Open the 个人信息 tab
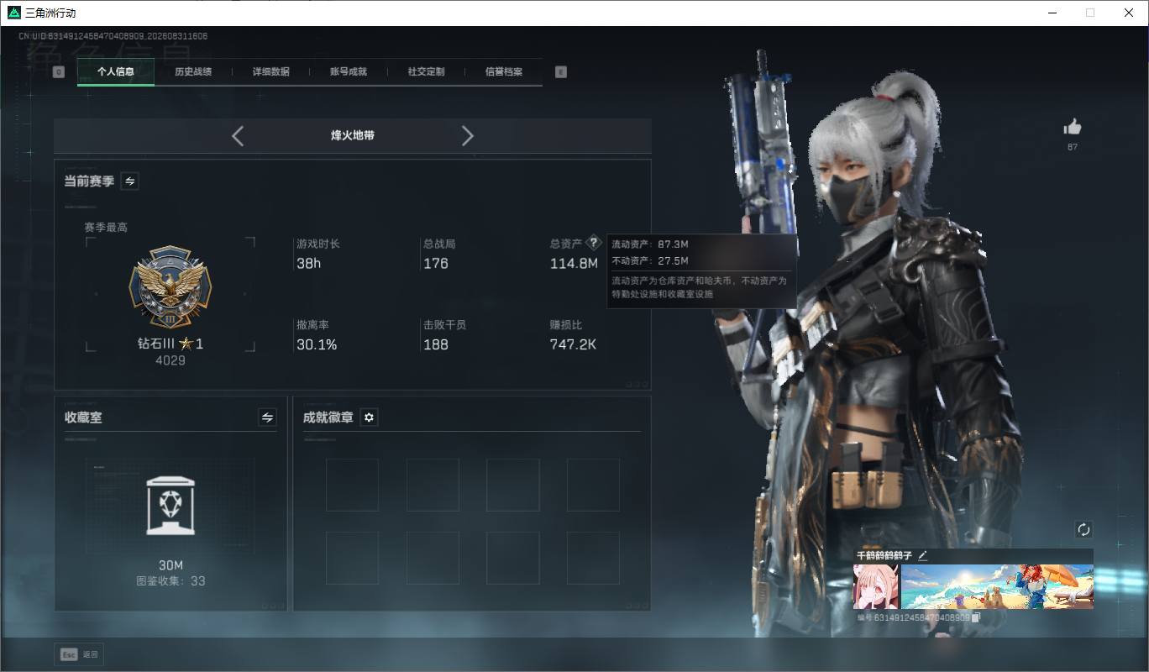The width and height of the screenshot is (1149, 672). [116, 71]
